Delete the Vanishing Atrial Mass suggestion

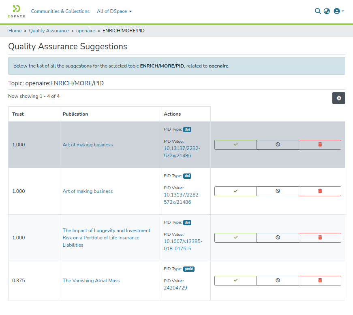[x=320, y=281]
